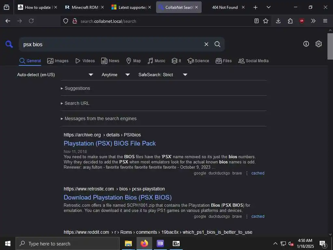Show more tools overflow chevrons
Viewport: 333px width, 250px height.
(x=313, y=21)
